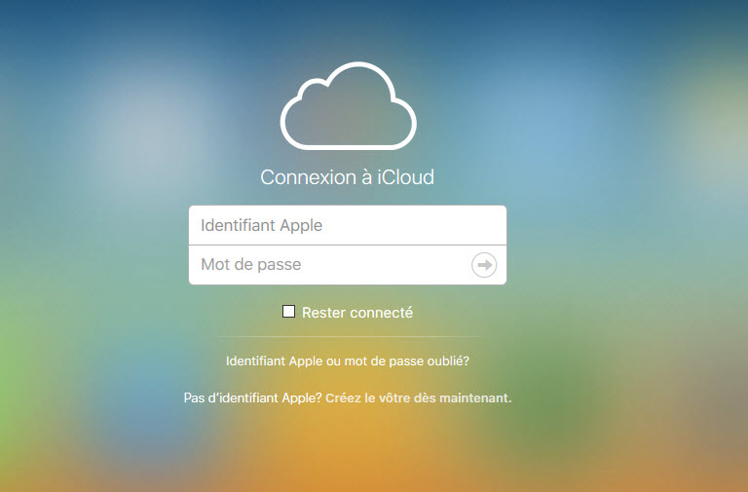This screenshot has height=492, width=748.
Task: Enable the Rester connecté checkbox
Action: pyautogui.click(x=288, y=312)
